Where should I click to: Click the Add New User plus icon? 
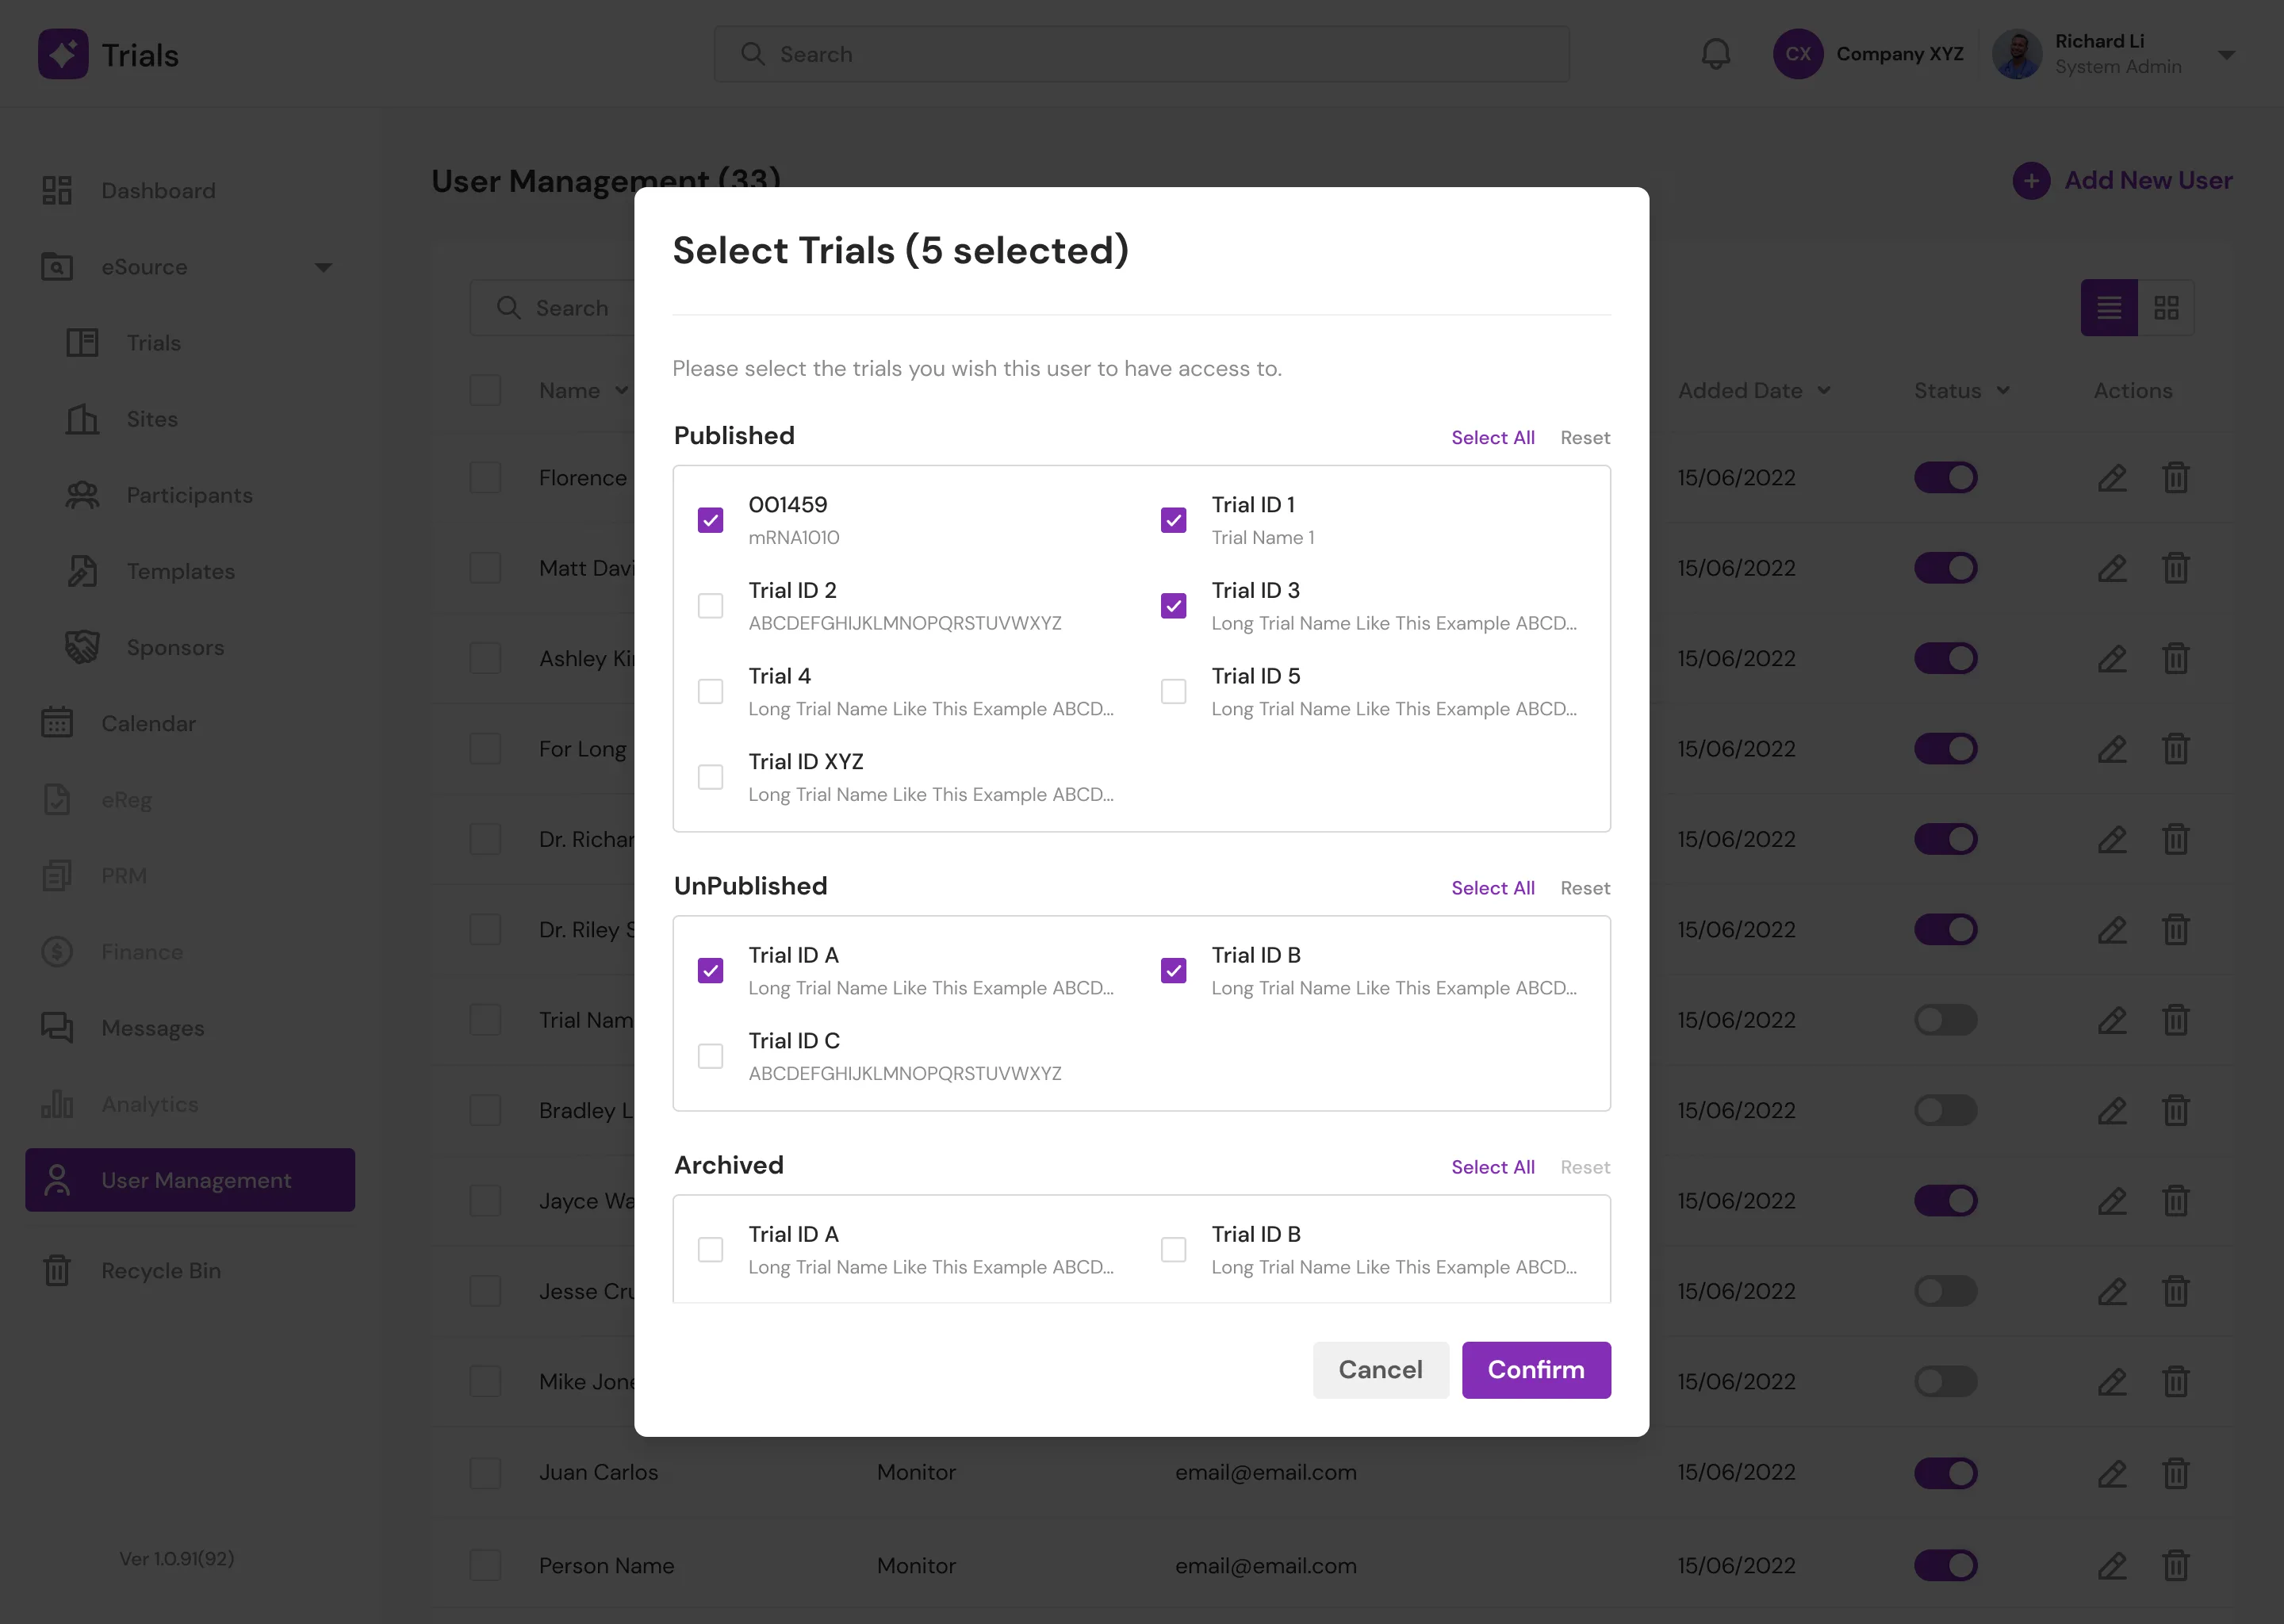pos(2031,181)
